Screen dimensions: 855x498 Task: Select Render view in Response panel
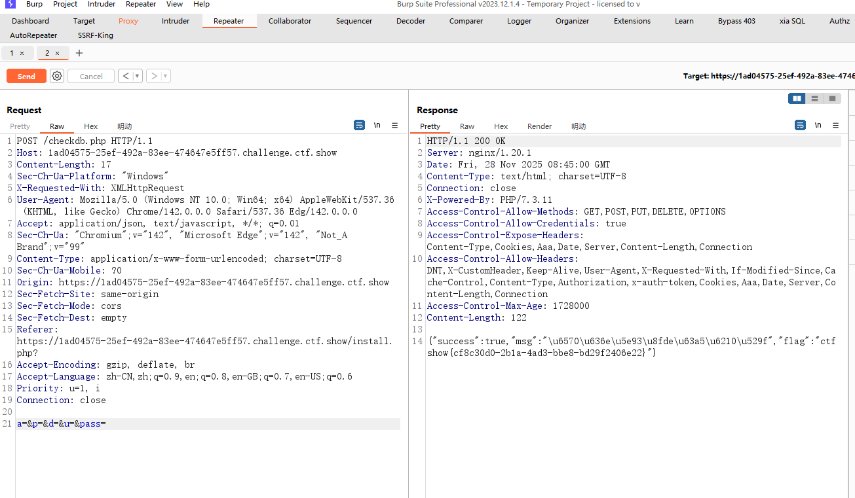(540, 126)
